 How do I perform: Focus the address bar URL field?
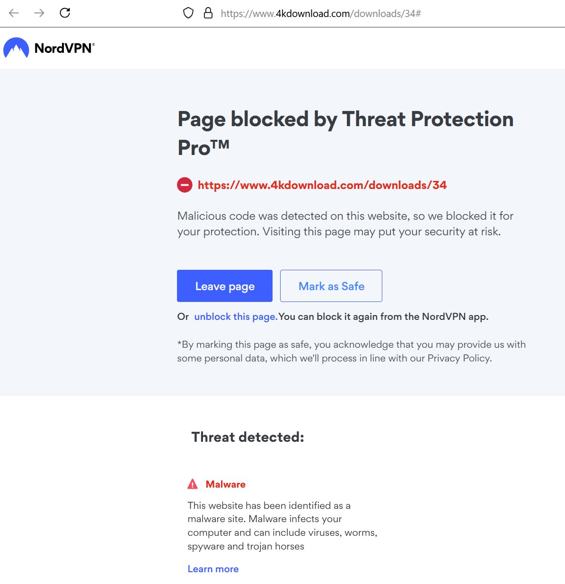pyautogui.click(x=321, y=13)
